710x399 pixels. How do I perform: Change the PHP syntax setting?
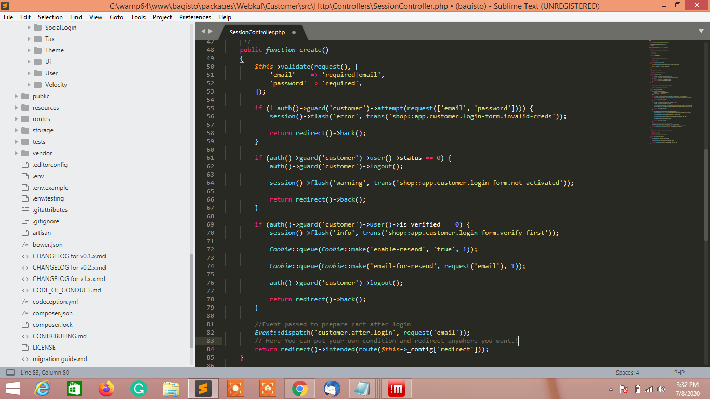click(679, 373)
